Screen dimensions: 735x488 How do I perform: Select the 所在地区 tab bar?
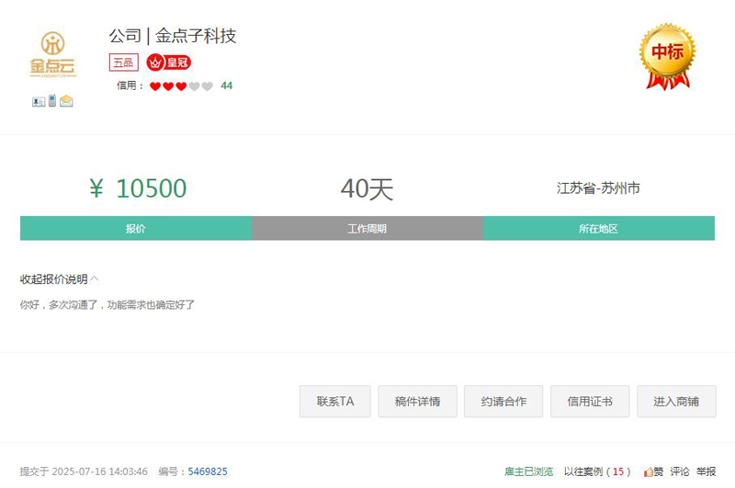599,228
